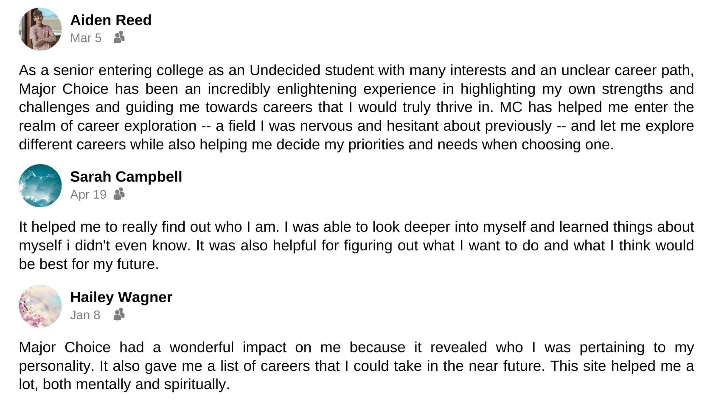The height and width of the screenshot is (401, 713).
Task: Click Hailey Wagner's cherry blossom avatar
Action: pos(40,306)
